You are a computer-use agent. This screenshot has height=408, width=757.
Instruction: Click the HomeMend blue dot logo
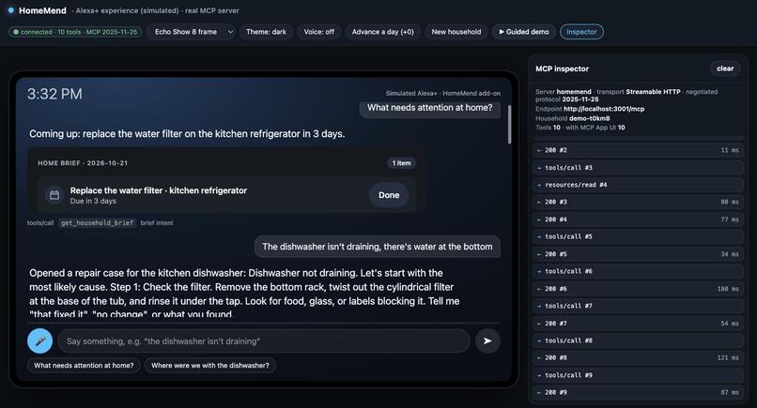point(11,10)
